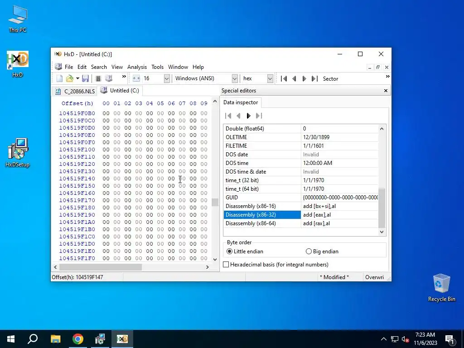Expand hidden left toolbar buttons chevron

tap(124, 77)
